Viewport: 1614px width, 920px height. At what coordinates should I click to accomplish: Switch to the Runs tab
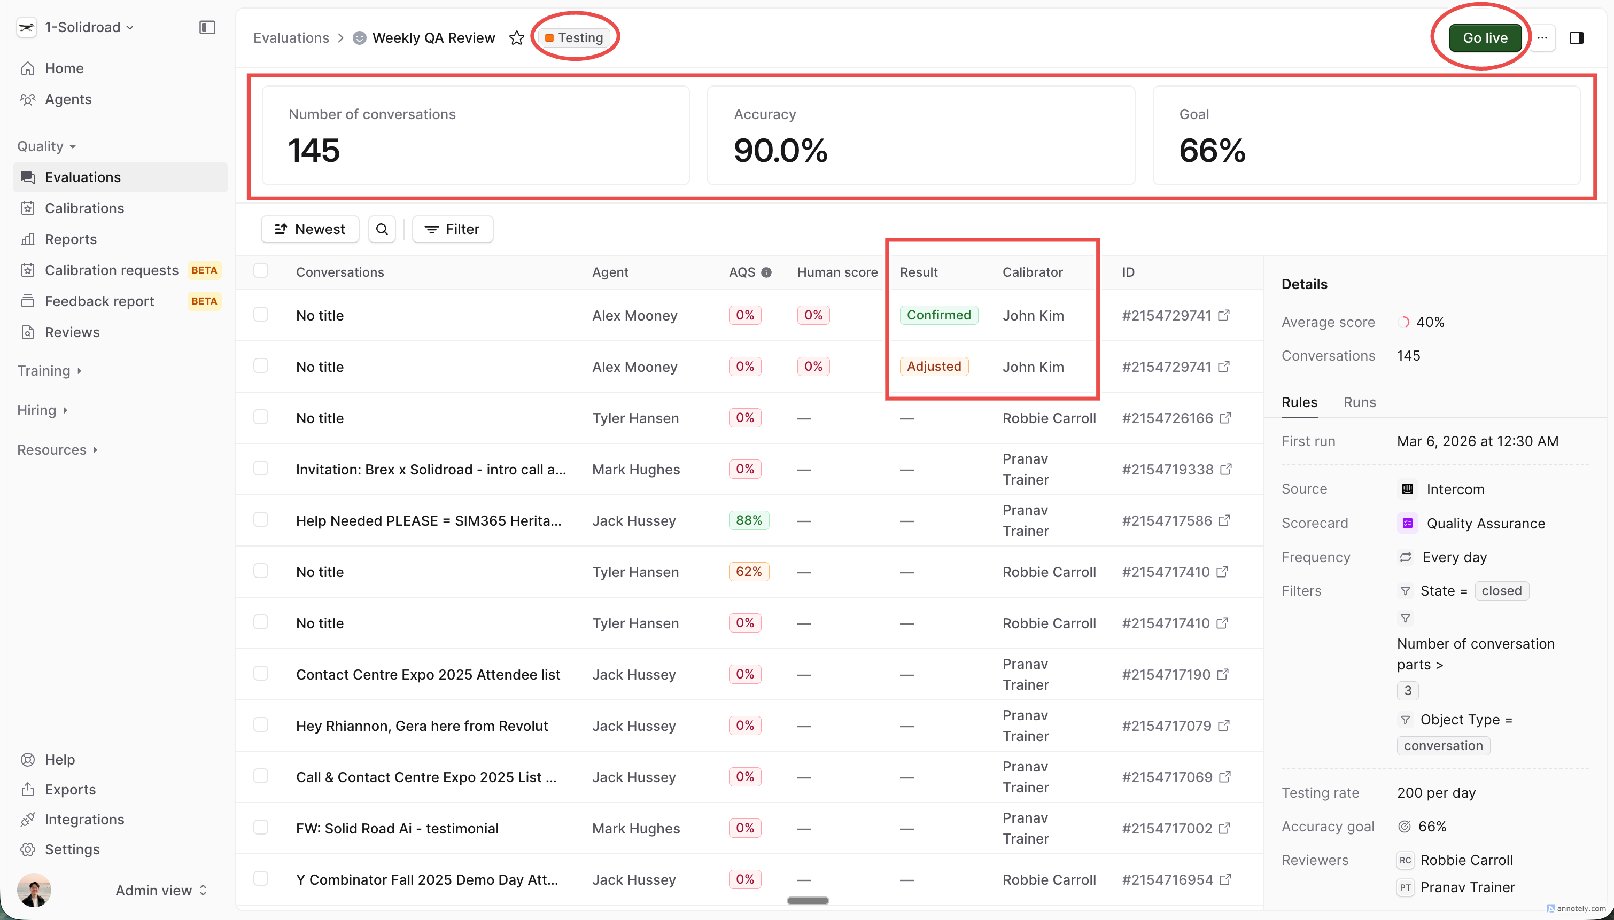1359,402
